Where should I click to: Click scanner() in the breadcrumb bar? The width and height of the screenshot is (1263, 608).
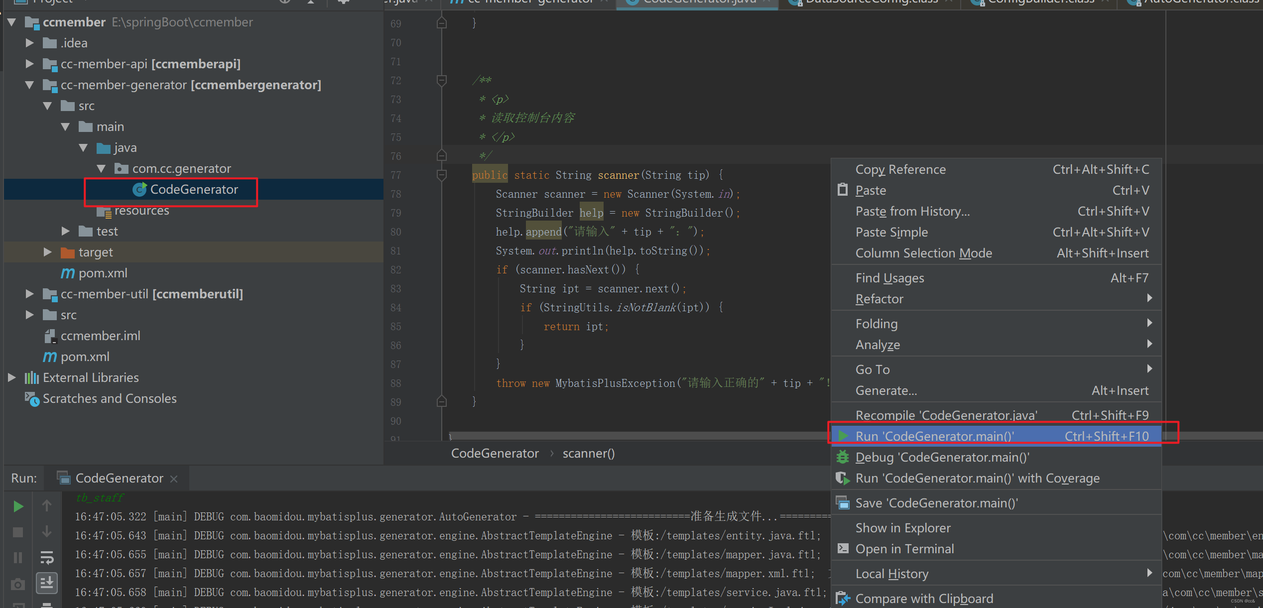click(588, 453)
